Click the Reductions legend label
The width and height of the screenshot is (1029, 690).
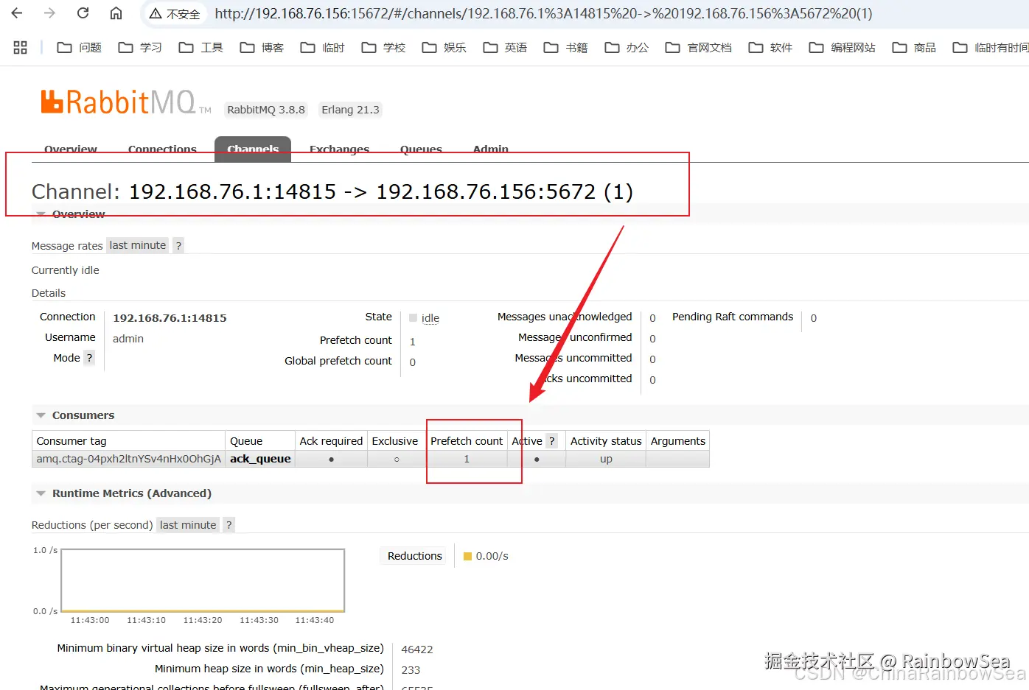click(x=415, y=556)
